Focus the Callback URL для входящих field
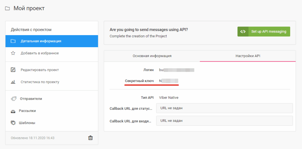 pyautogui.click(x=224, y=121)
